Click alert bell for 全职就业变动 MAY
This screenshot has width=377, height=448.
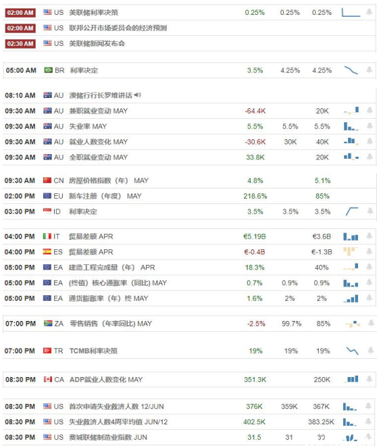370,156
